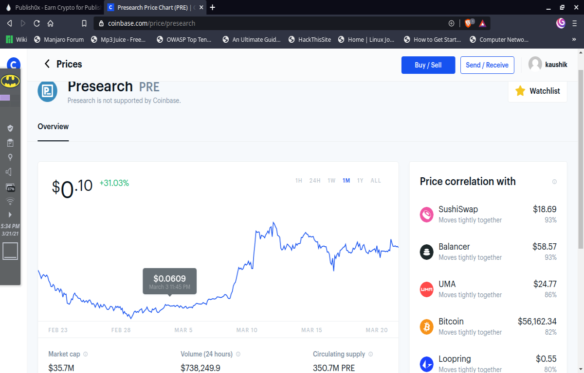Click the price chart line near Mar 10
The width and height of the screenshot is (584, 373).
[x=247, y=265]
